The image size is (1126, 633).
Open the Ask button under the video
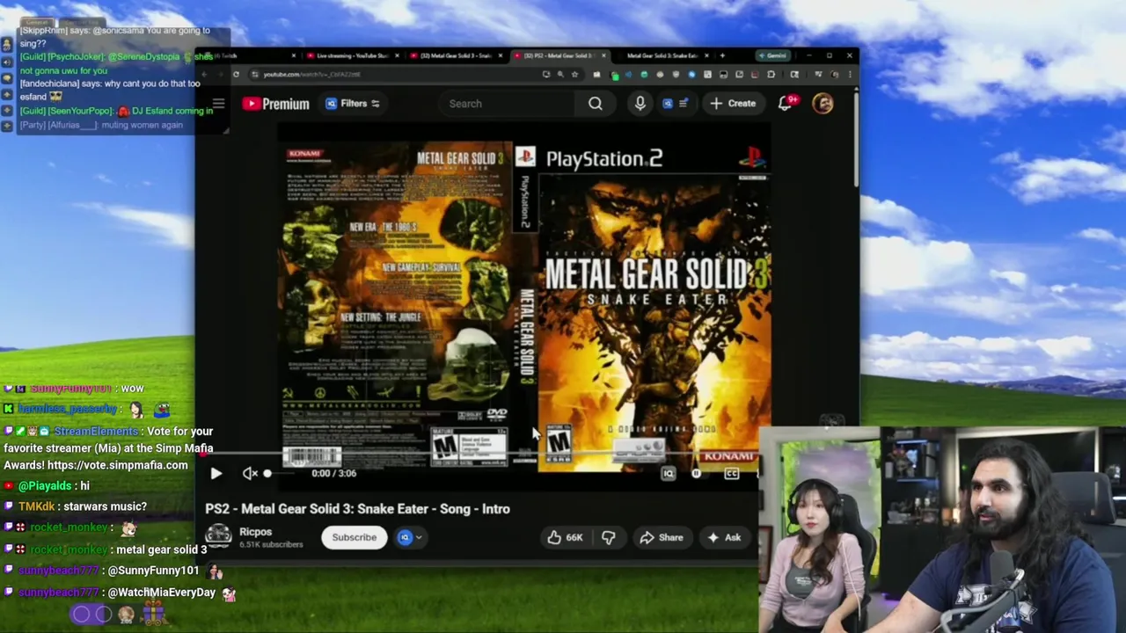725,537
